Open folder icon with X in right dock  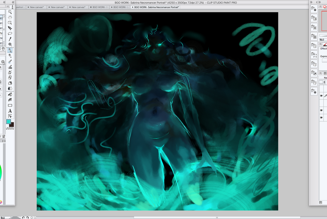click(314, 27)
